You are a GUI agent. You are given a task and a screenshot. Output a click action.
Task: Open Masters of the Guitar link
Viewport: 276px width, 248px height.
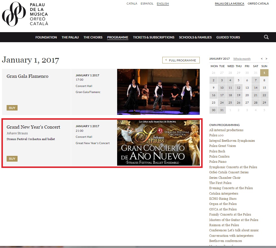pyautogui.click(x=234, y=220)
